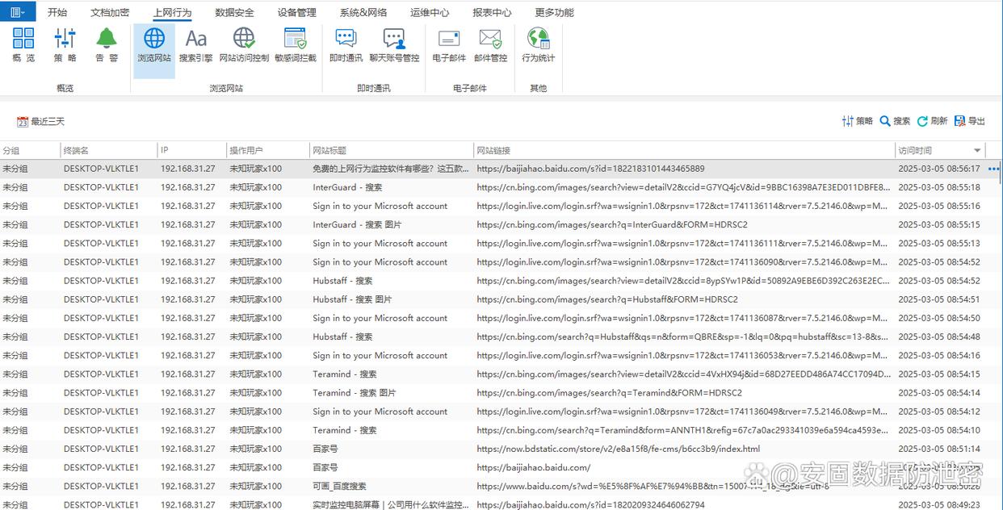Image resolution: width=1003 pixels, height=510 pixels.
Task: Click the 刷新 refresh button
Action: 932,121
